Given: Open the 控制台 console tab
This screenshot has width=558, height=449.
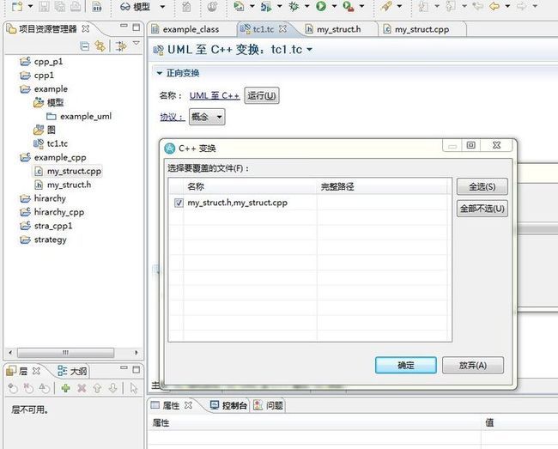Looking at the screenshot, I should [228, 405].
